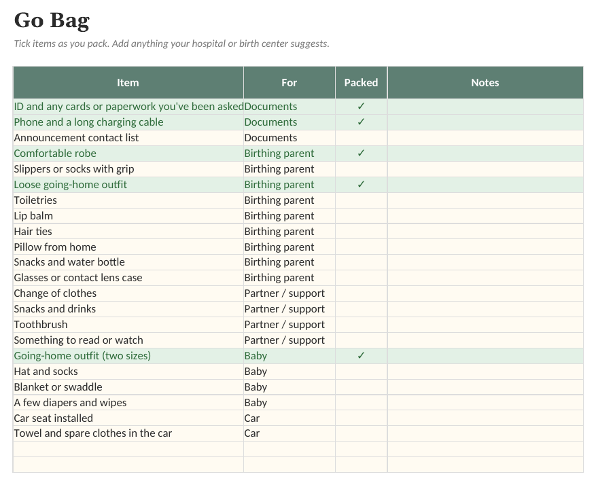The image size is (596, 485).
Task: Select 'Slippers or socks with grip' cell
Action: [x=128, y=169]
